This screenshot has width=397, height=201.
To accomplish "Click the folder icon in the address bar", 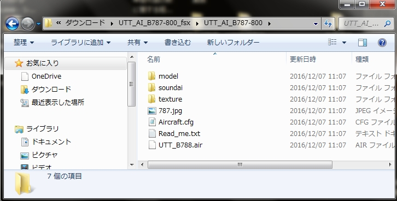I will tap(48, 23).
